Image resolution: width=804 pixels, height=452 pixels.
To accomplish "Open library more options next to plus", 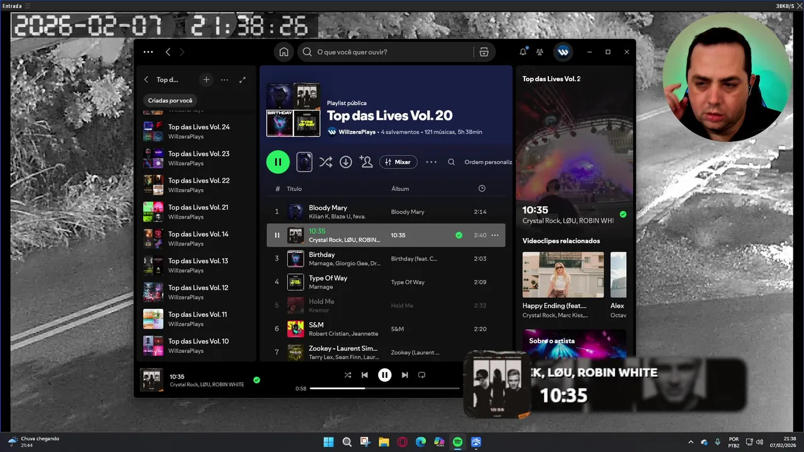I will pyautogui.click(x=224, y=80).
